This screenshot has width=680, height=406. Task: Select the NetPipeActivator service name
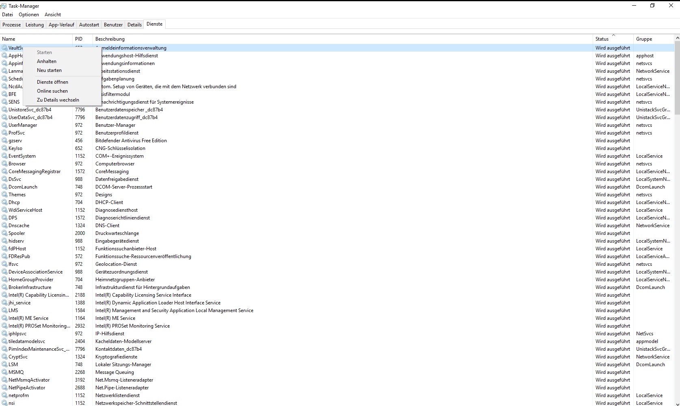tap(27, 388)
